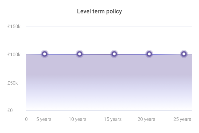Select the data point marker above 20 years
Image resolution: width=199 pixels, height=133 pixels.
pos(149,54)
